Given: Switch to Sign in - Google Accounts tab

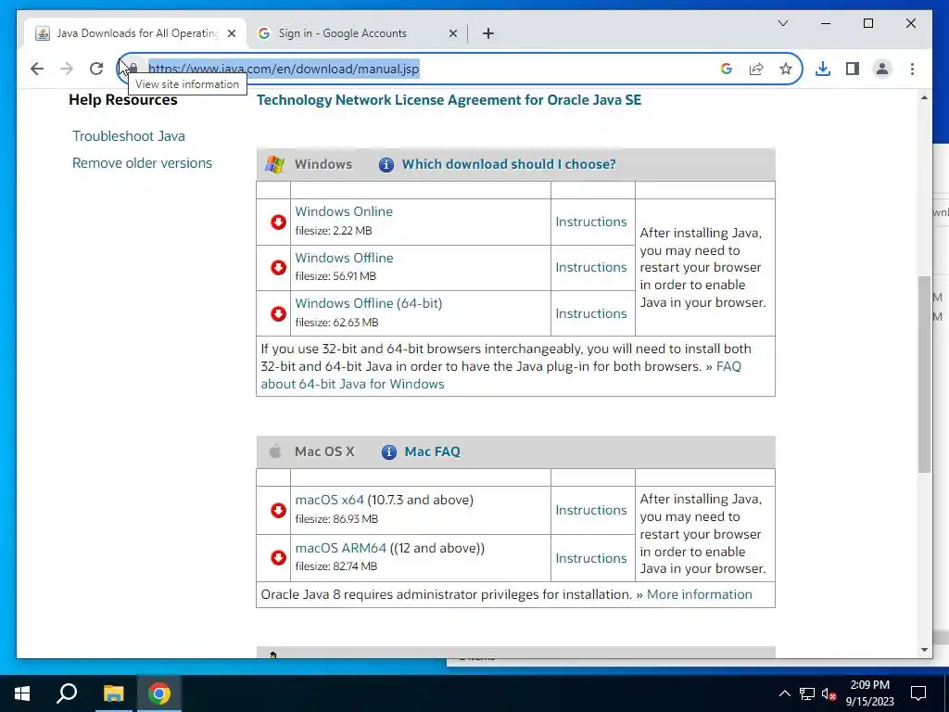Looking at the screenshot, I should click(x=357, y=33).
